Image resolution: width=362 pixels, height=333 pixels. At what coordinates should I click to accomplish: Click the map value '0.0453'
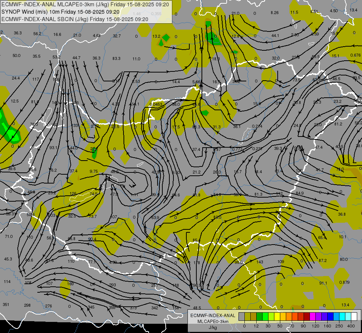coord(156,104)
